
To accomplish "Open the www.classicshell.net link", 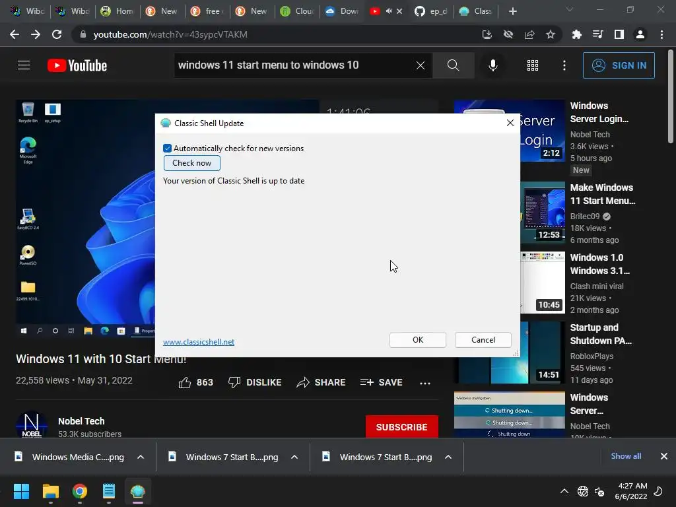I will (x=199, y=342).
